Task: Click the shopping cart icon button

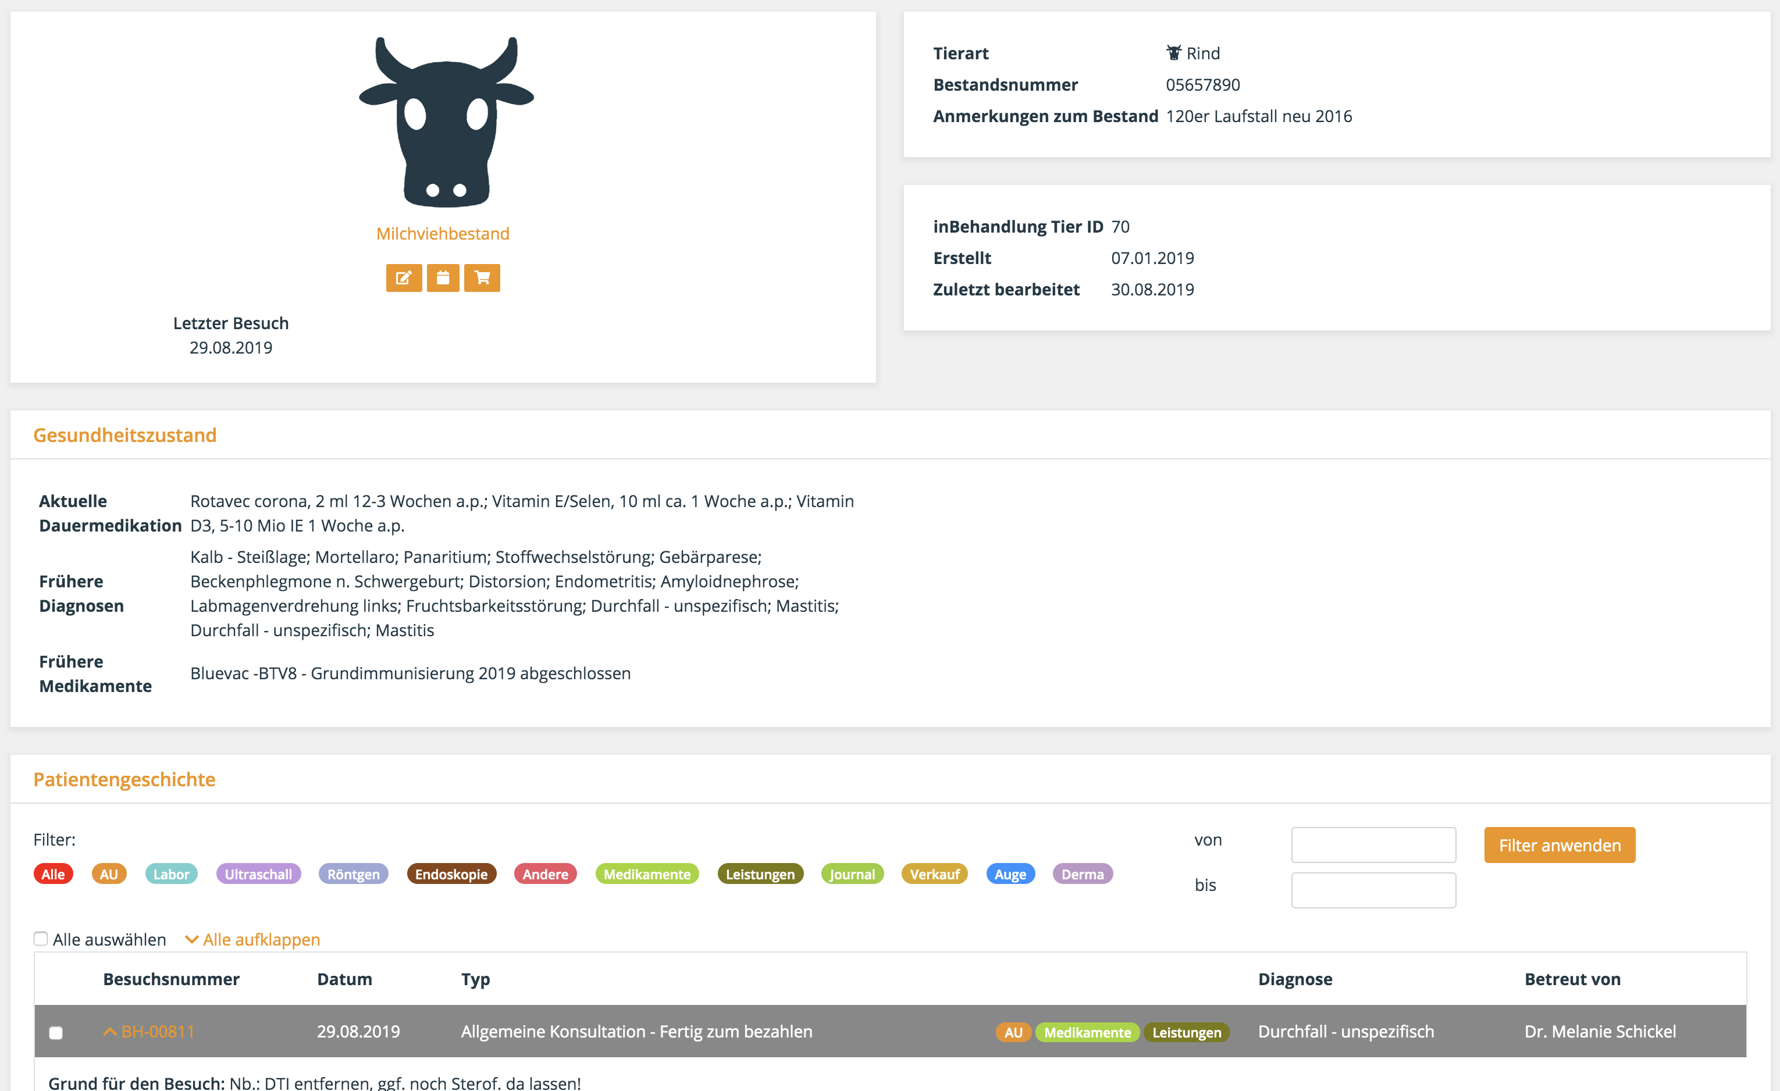Action: [x=482, y=278]
